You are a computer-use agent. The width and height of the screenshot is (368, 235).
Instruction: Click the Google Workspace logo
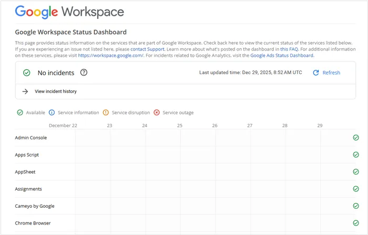(x=69, y=12)
